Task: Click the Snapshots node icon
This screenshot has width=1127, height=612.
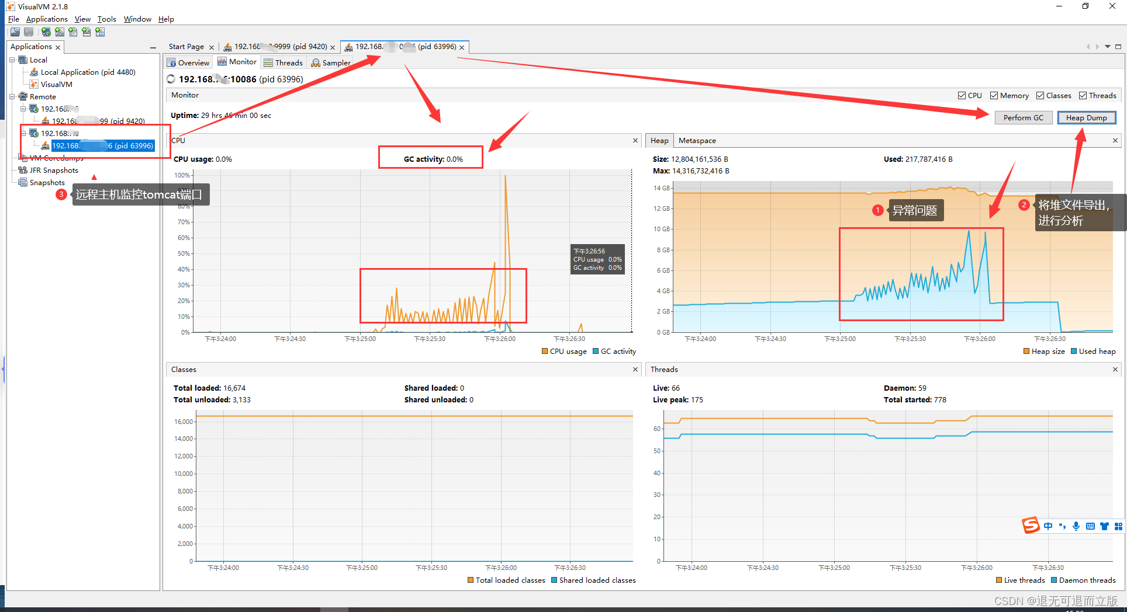Action: click(x=23, y=182)
